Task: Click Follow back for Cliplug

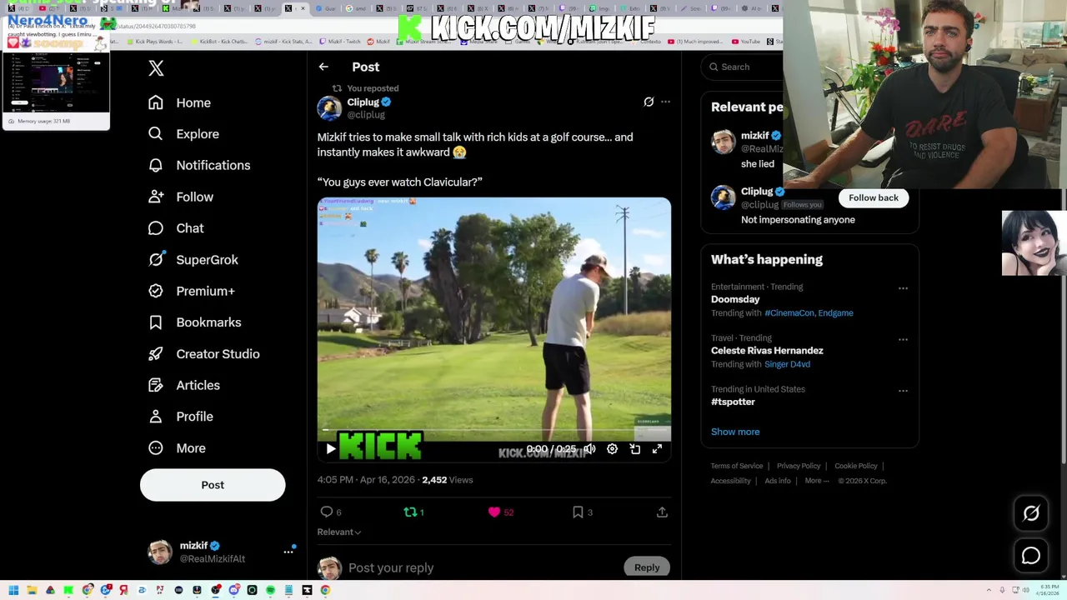Action: tap(874, 197)
